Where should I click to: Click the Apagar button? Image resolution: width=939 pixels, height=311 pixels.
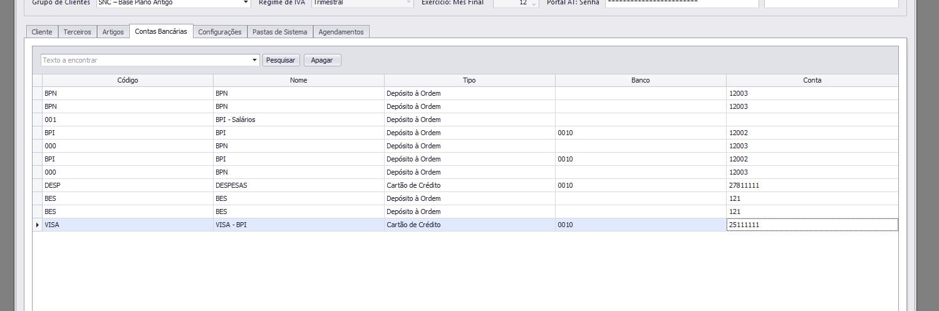point(322,61)
